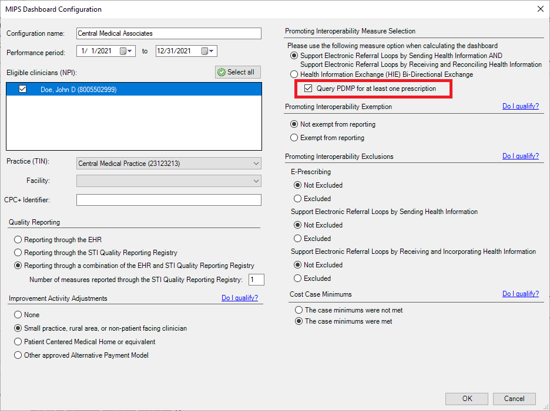Viewport: 550px width, 411px height.
Task: Toggle checkbox for Doe, John D clinician
Action: pos(23,89)
